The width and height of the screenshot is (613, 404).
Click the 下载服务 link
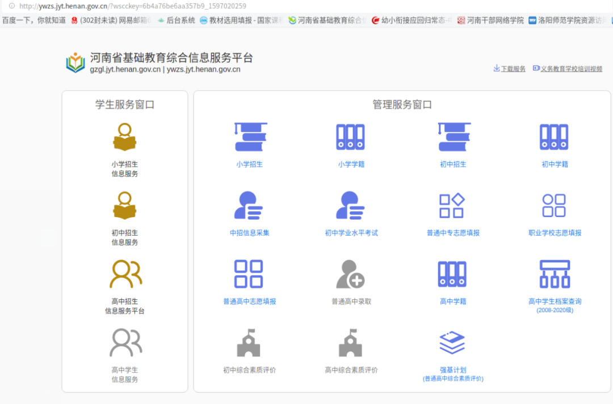509,69
